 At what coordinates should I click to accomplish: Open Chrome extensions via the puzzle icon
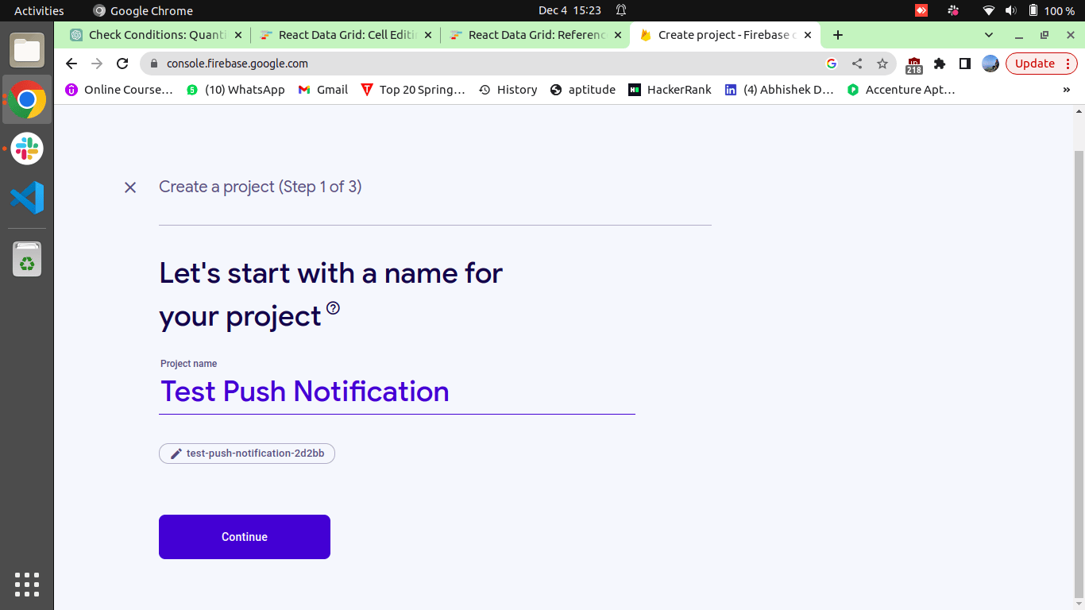click(940, 63)
